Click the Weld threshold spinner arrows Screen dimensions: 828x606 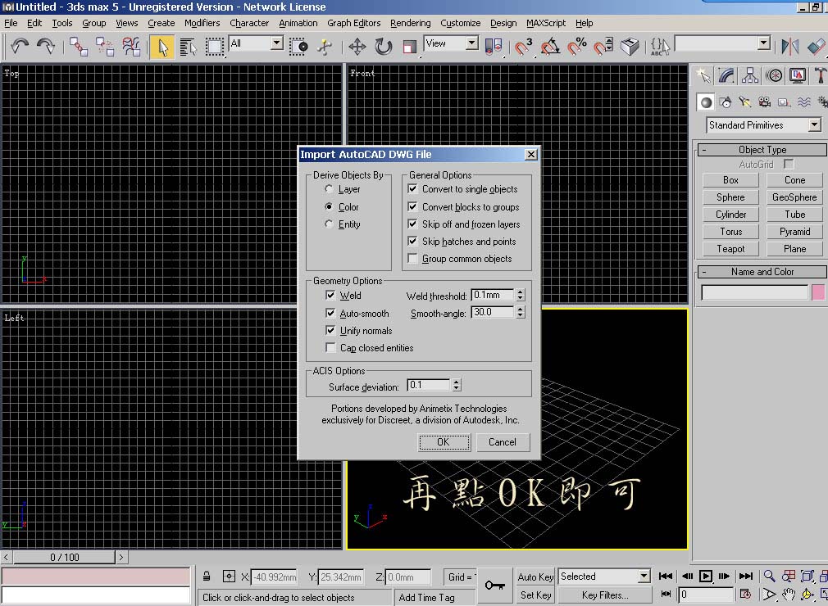point(520,296)
